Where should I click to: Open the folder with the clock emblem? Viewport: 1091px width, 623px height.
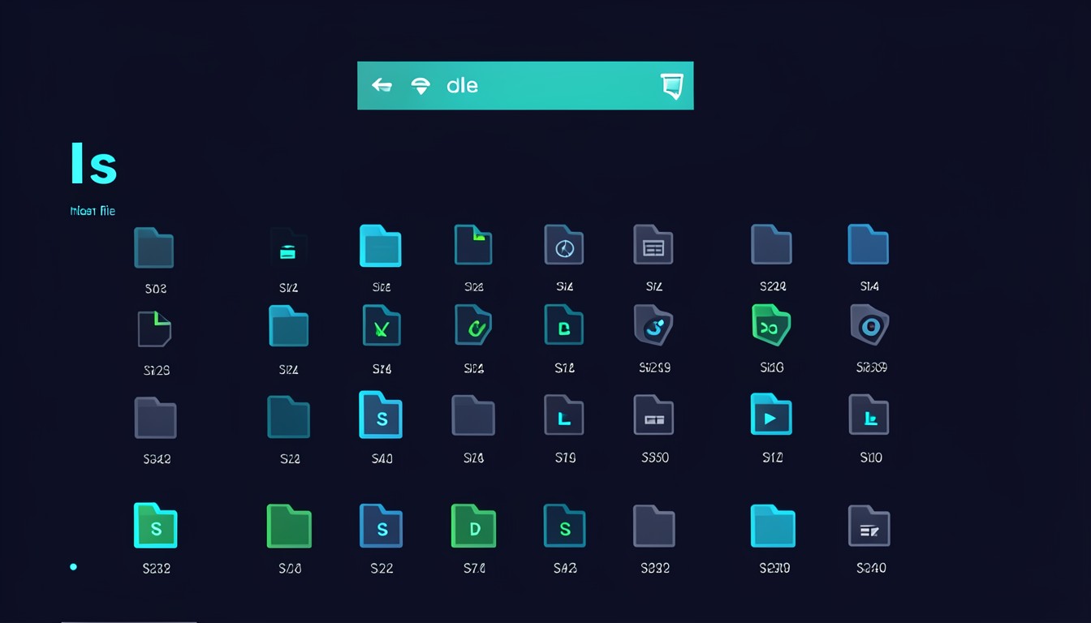pyautogui.click(x=564, y=246)
